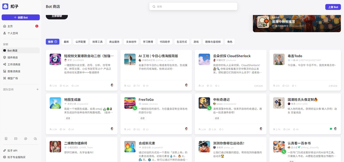Click the 搜索 search field
The image size is (344, 162).
193,7
